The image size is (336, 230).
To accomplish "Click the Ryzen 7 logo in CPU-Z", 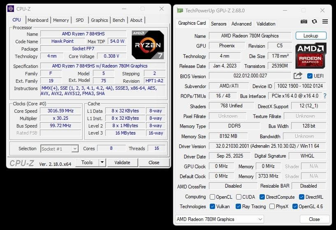I will 148,45.
